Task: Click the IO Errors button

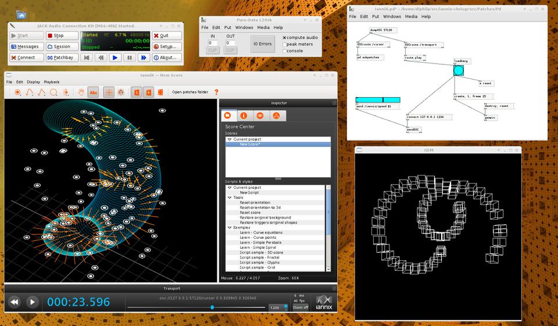Action: click(x=263, y=44)
